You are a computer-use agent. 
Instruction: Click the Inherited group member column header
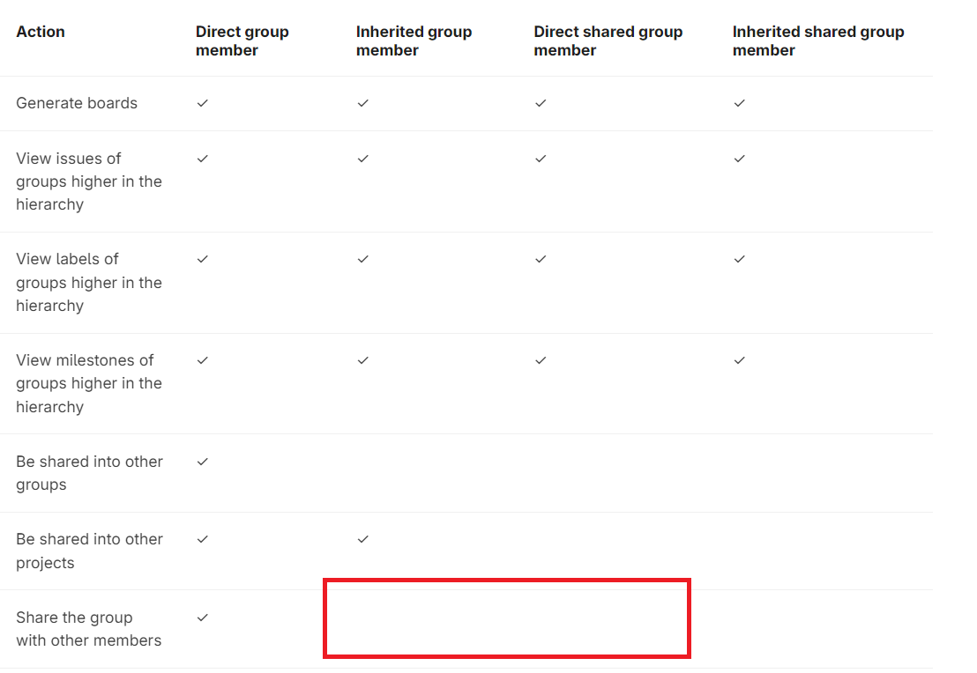pos(414,41)
